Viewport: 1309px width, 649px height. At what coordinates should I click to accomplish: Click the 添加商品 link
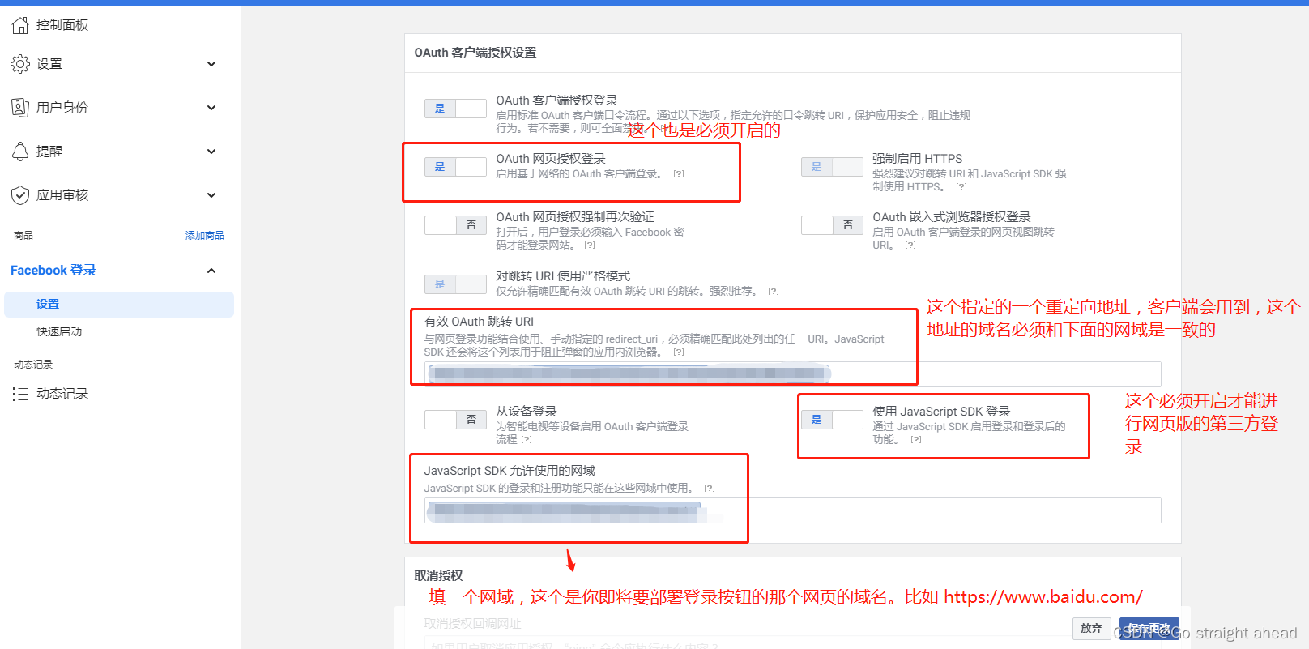pyautogui.click(x=204, y=236)
